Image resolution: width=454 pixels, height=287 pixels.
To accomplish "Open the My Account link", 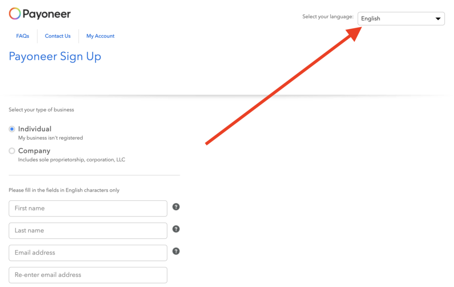I will 100,36.
